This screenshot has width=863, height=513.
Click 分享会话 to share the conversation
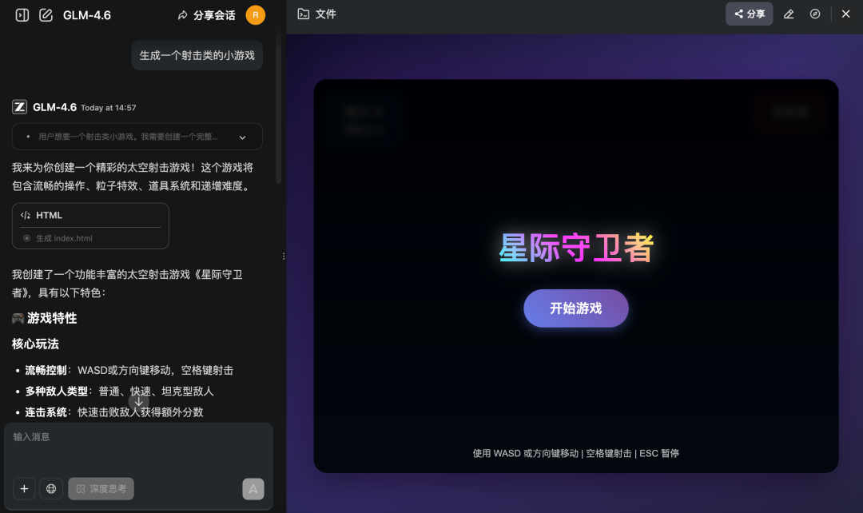click(x=206, y=15)
